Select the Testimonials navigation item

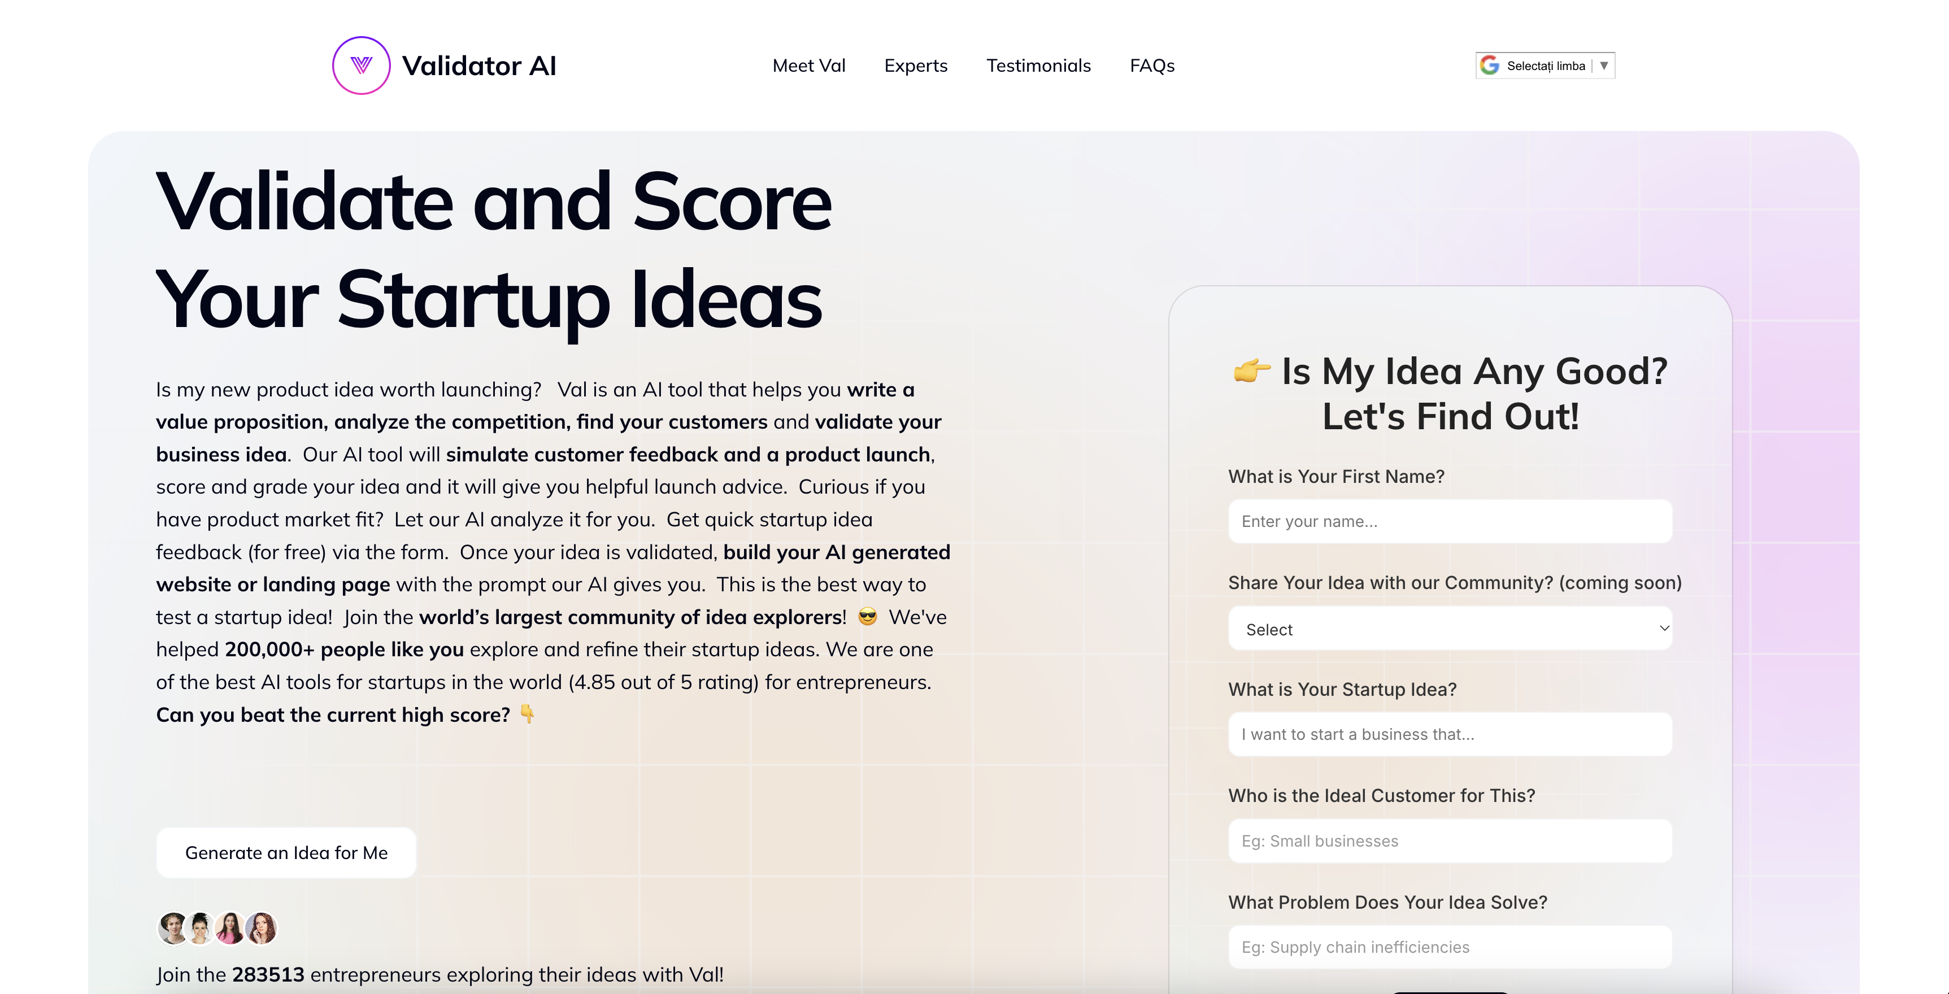click(x=1038, y=66)
